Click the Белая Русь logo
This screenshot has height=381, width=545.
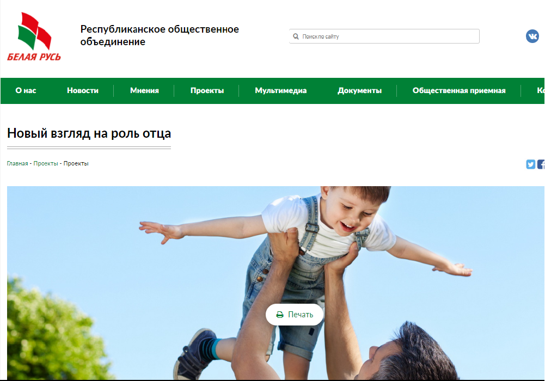[x=34, y=37]
